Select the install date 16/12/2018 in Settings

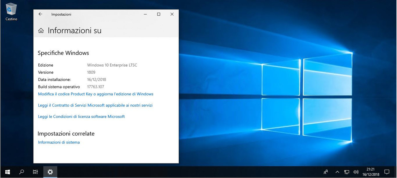96,80
